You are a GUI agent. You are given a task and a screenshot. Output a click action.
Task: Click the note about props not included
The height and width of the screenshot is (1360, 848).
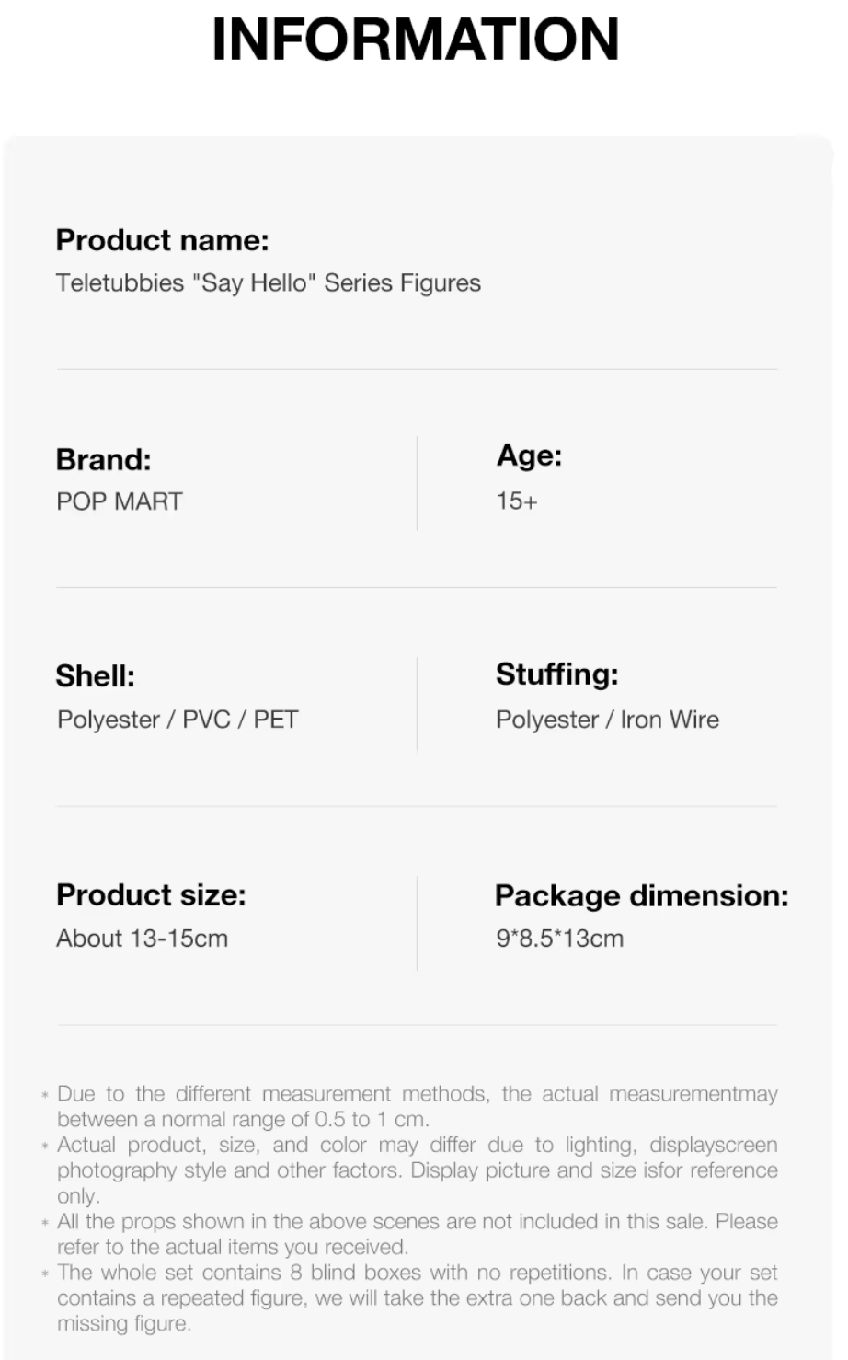[417, 1234]
